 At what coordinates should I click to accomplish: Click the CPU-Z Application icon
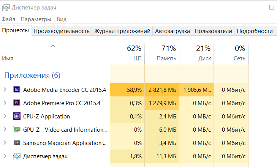tap(17, 116)
